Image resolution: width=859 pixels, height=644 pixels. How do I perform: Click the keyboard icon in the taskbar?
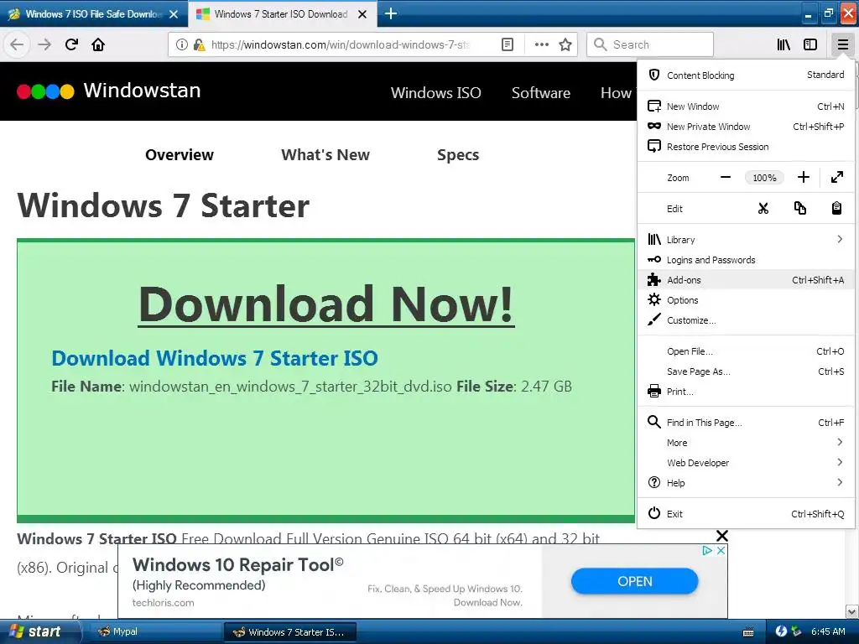(x=748, y=632)
